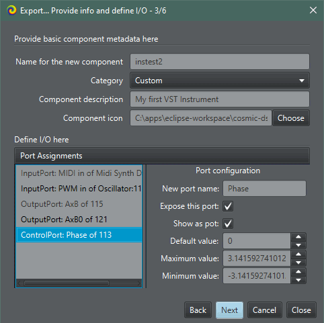Open the Category dropdown set to Custom
Screen dimensions: 324x323
[x=220, y=81]
